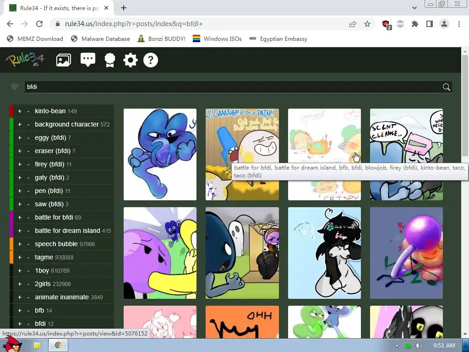469x352 pixels.
Task: Open the MEMZ Download bookmark
Action: [35, 38]
